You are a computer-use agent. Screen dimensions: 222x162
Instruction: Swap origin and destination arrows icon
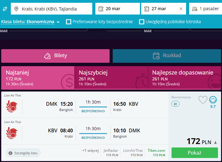(5, 9)
